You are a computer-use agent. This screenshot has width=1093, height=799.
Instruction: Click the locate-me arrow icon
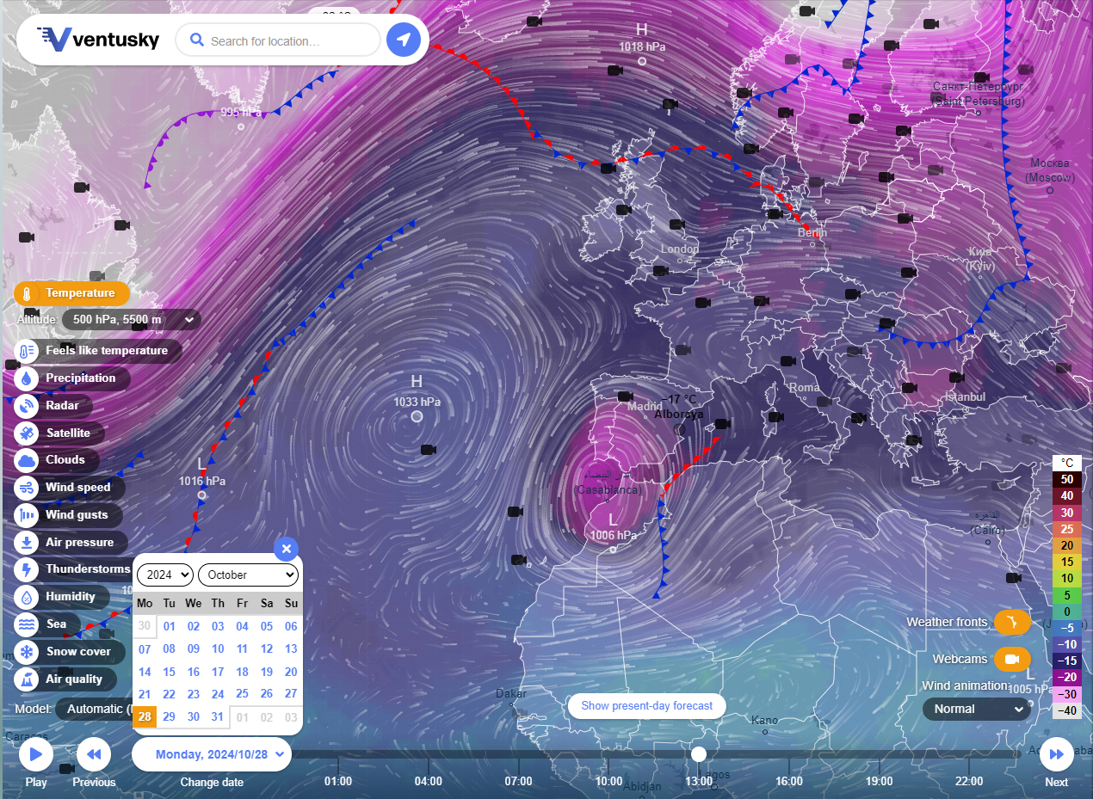pos(403,40)
